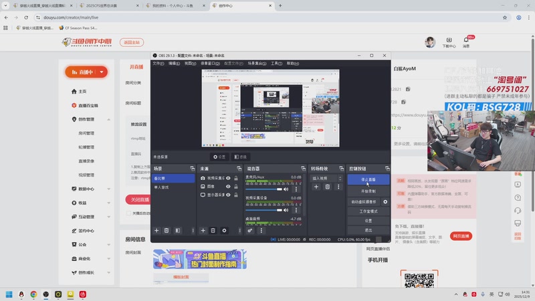Open 文件 menu in OBS menu bar
The width and height of the screenshot is (535, 301).
[x=158, y=64]
